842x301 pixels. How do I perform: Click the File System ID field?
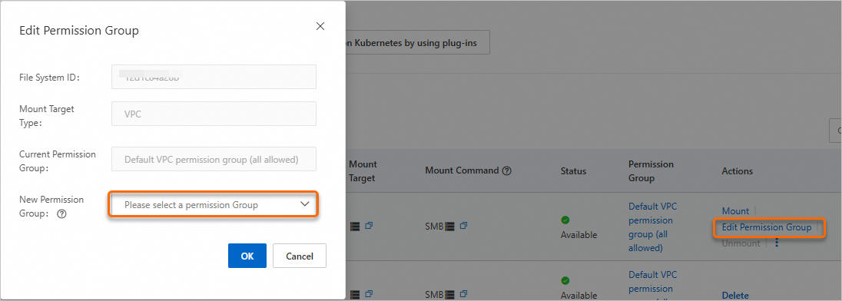pos(214,77)
